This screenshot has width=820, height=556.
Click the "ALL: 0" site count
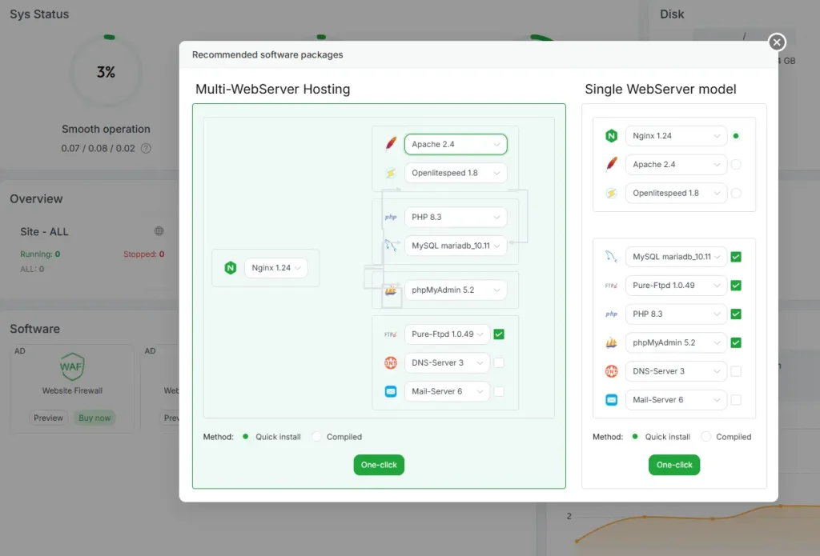[x=32, y=269]
